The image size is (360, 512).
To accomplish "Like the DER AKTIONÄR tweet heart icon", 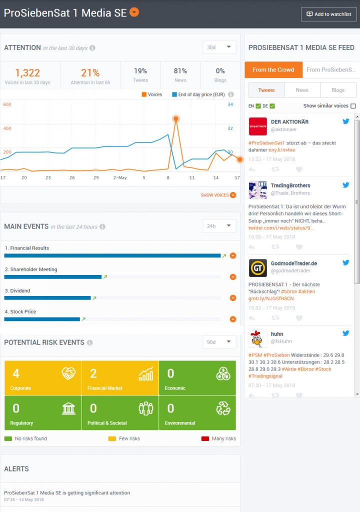I will (x=299, y=169).
